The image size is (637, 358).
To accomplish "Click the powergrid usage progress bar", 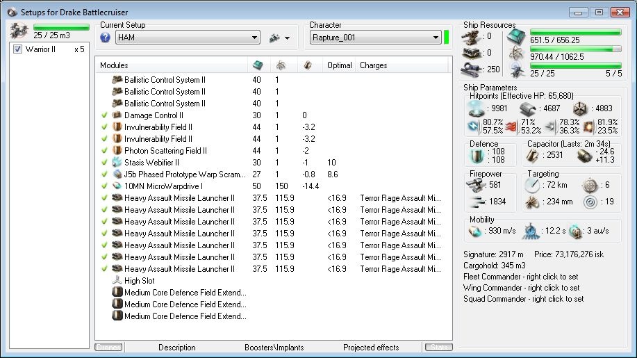I will point(576,49).
